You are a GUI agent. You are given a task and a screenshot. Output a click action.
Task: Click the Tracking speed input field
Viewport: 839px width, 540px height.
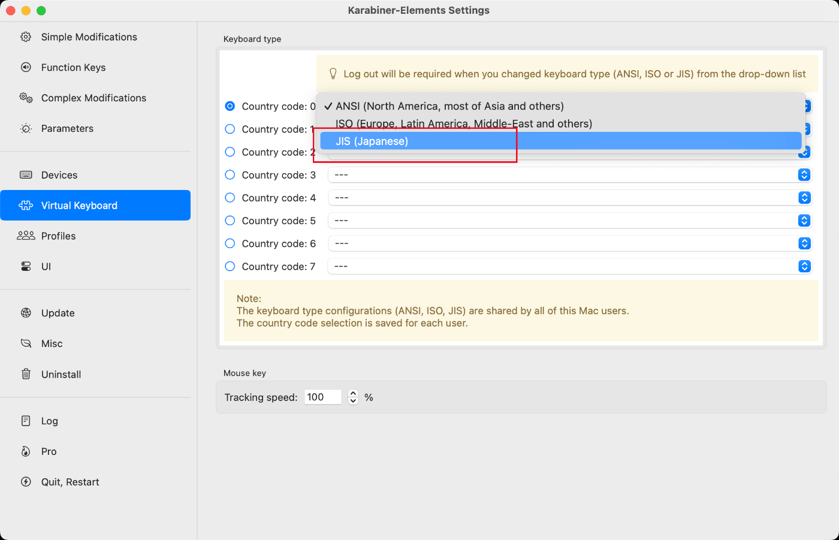[322, 397]
